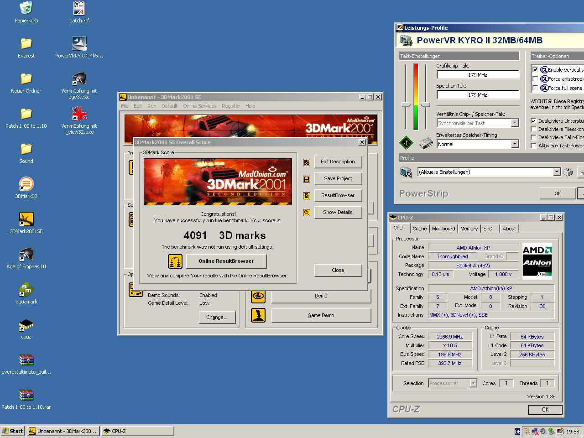Open the PowerVRKYRO_4k5 desktop icon
This screenshot has width=584, height=438.
coord(79,43)
